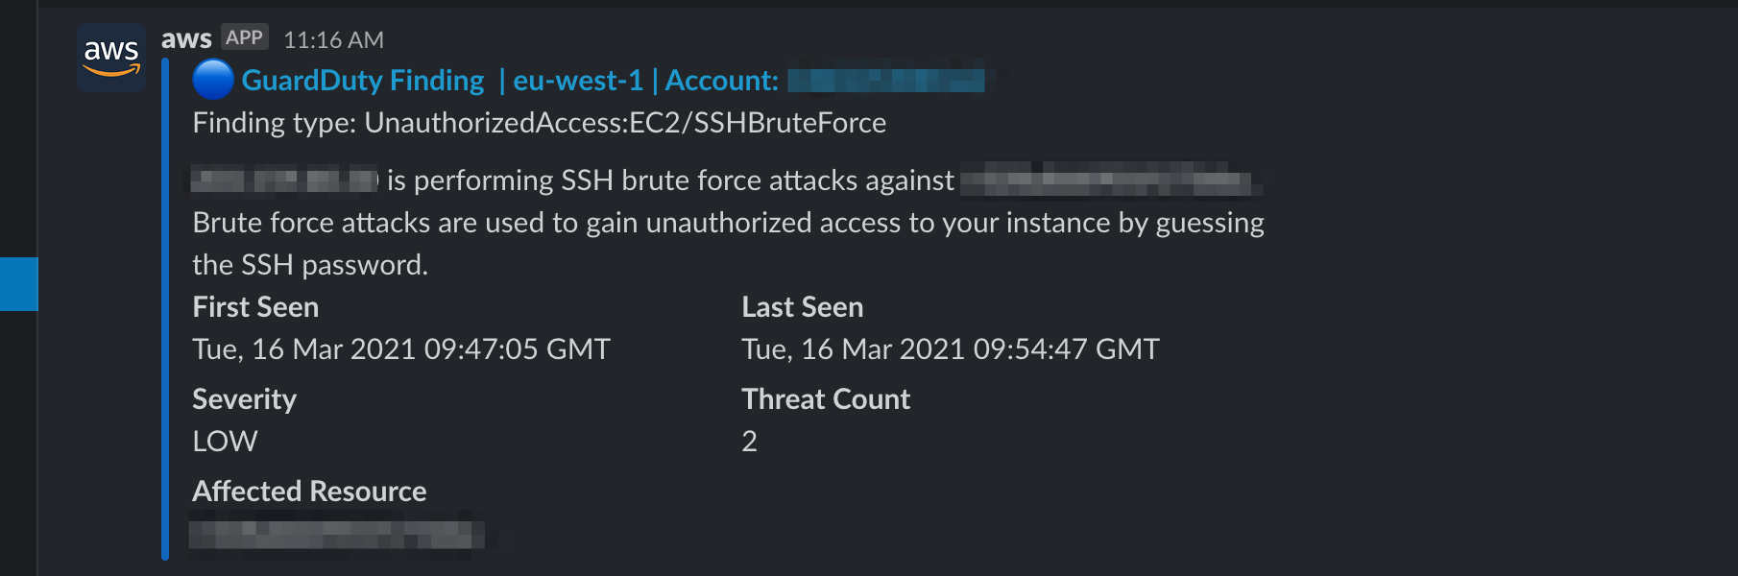Open the 11:16 AM message timestamp
The height and width of the screenshot is (576, 1738).
click(x=333, y=40)
